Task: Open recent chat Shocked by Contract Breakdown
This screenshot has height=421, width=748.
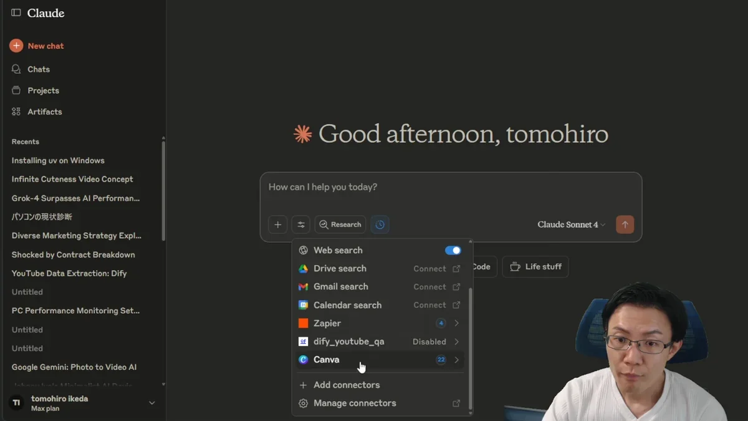Action: (73, 254)
